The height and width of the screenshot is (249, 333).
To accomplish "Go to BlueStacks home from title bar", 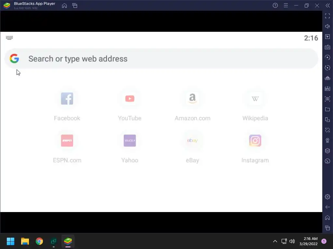I will coord(64,6).
